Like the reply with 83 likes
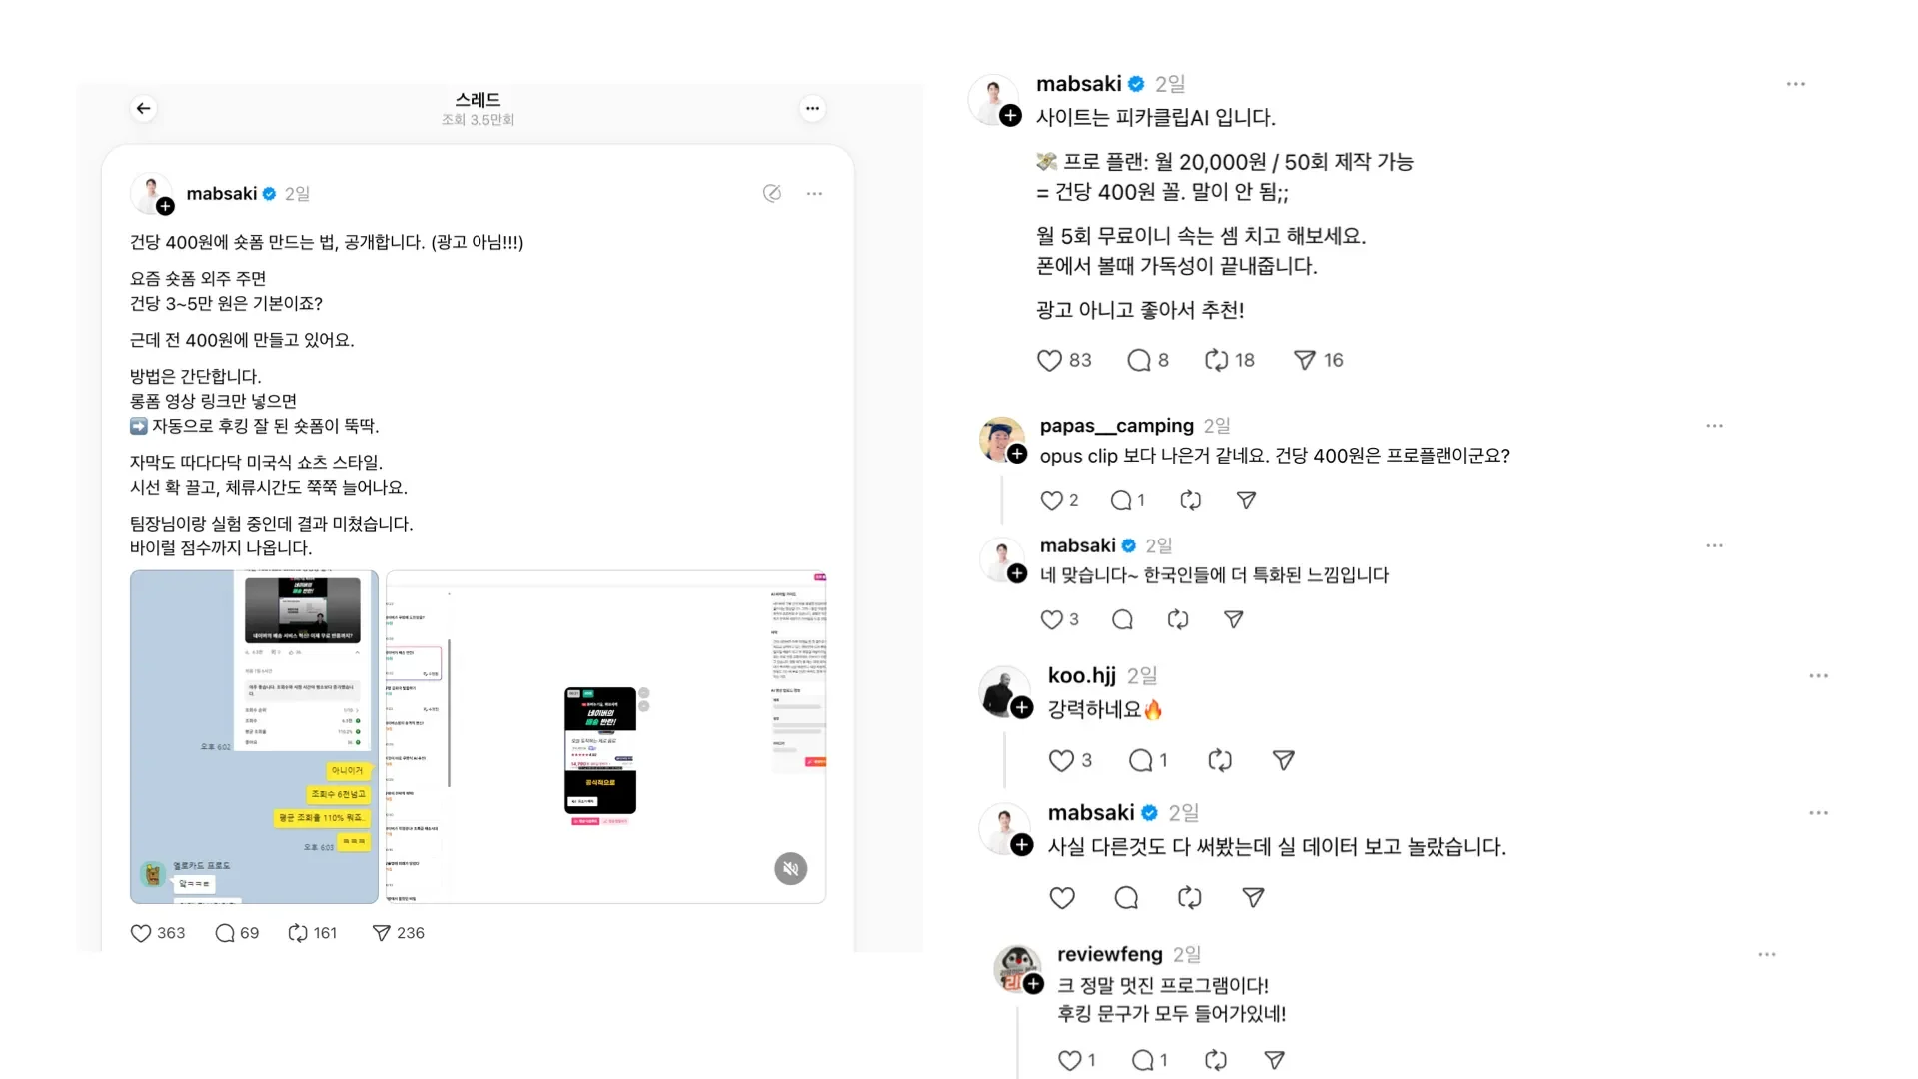The image size is (1918, 1079). tap(1049, 360)
